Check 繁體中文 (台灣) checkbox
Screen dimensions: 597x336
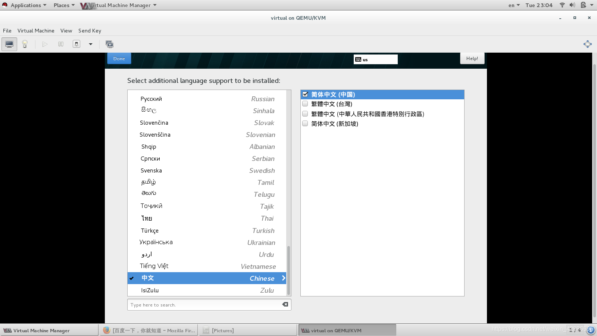(305, 104)
